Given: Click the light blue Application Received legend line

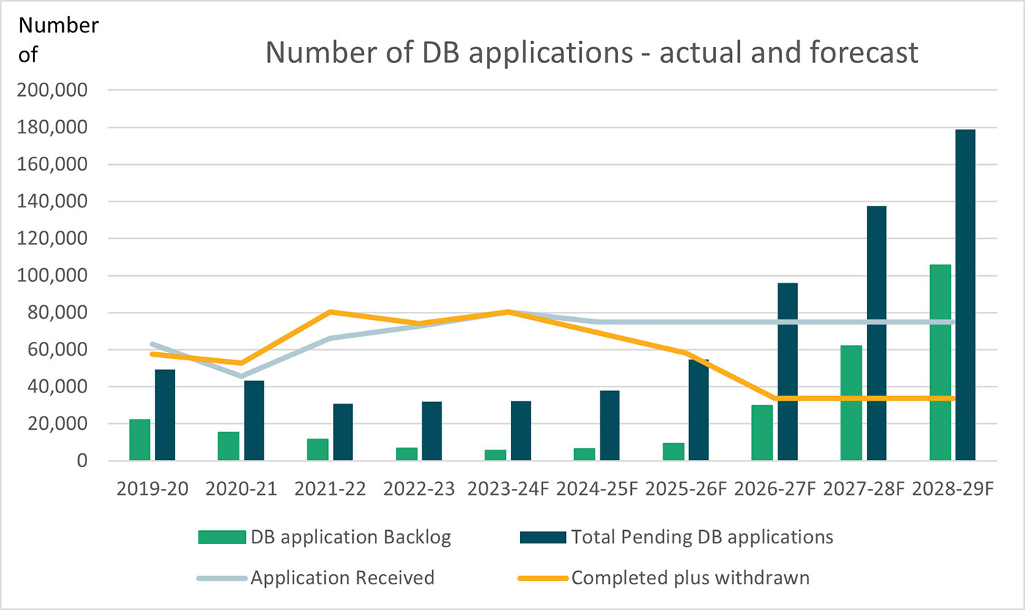Looking at the screenshot, I should point(220,579).
